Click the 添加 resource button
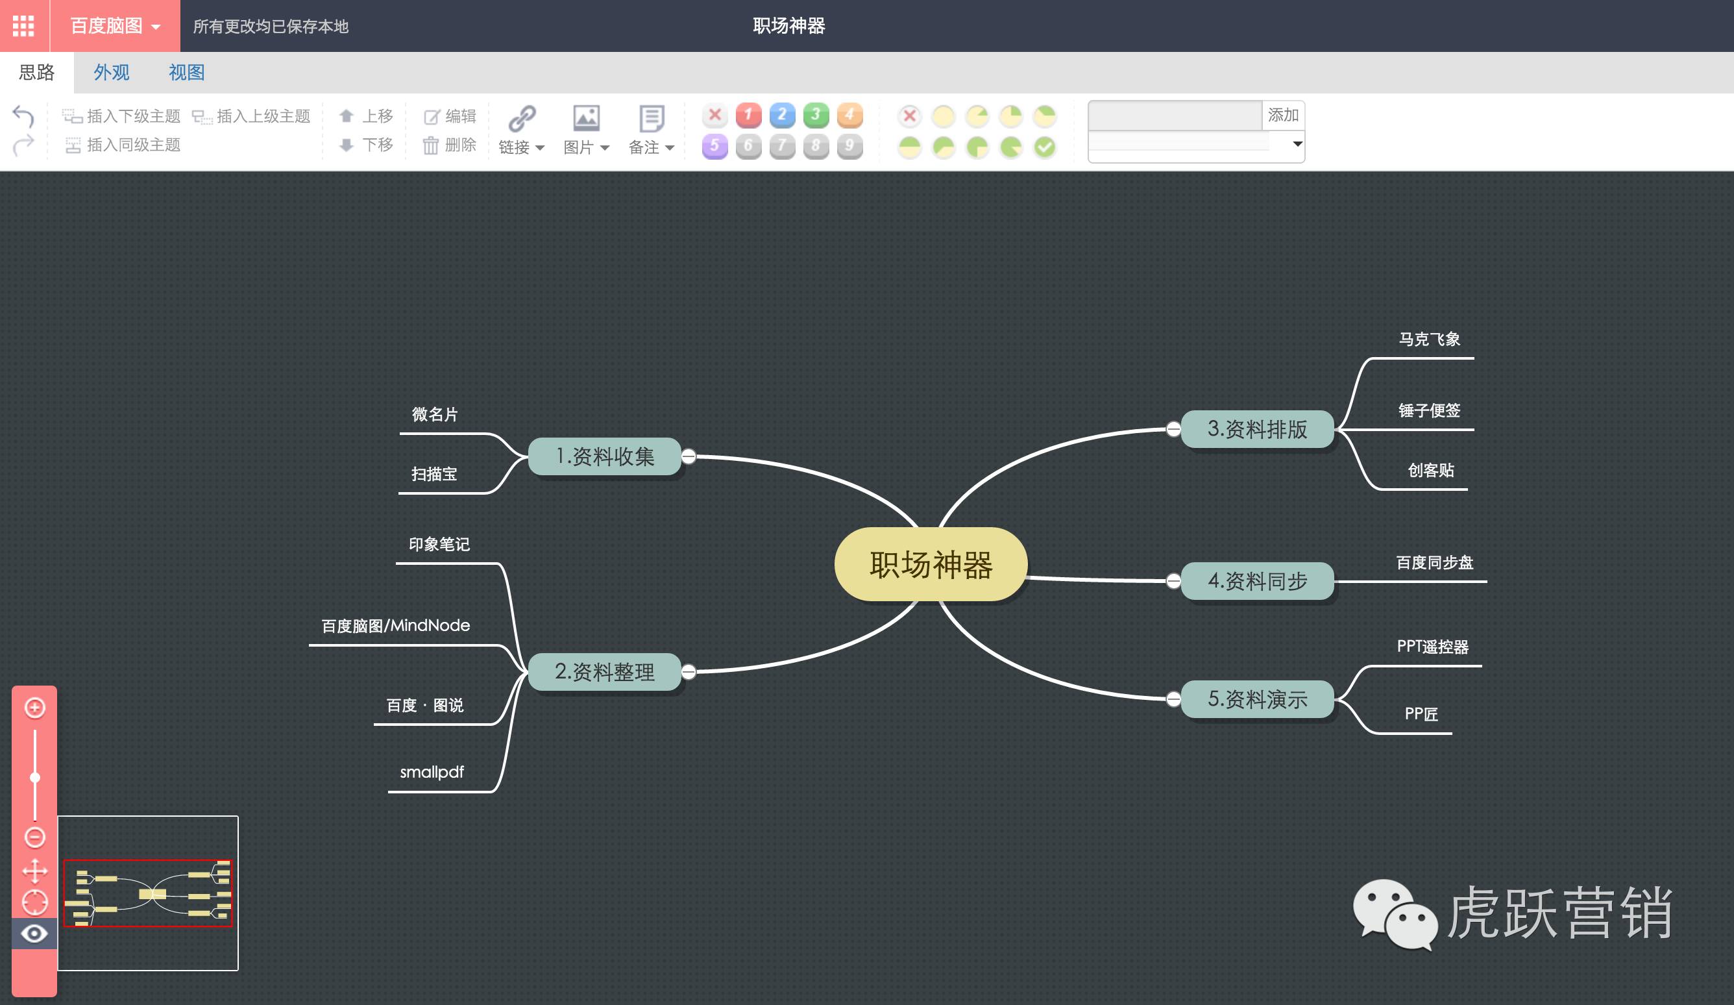 1282,115
